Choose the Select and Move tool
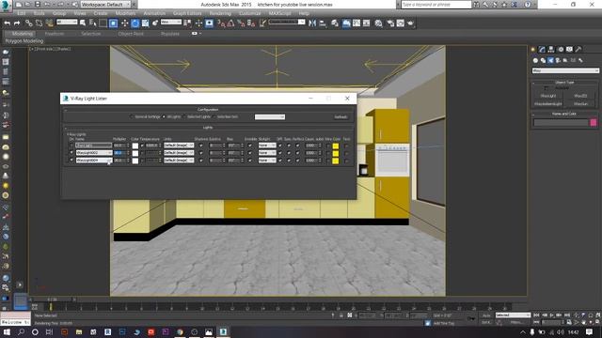The height and width of the screenshot is (338, 602). [124, 23]
